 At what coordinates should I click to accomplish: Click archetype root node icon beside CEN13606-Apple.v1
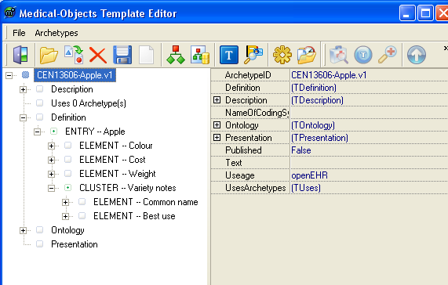[25, 75]
